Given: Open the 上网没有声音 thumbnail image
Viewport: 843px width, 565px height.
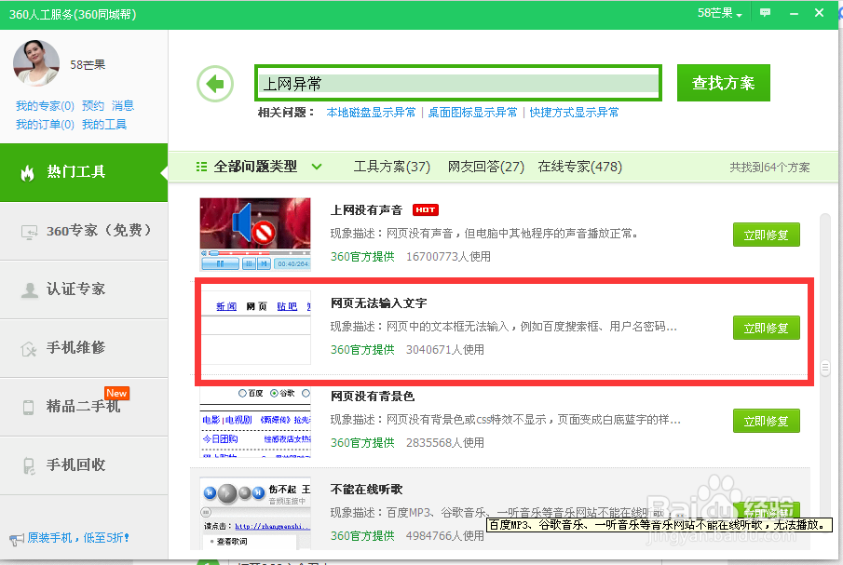Looking at the screenshot, I should (x=255, y=235).
